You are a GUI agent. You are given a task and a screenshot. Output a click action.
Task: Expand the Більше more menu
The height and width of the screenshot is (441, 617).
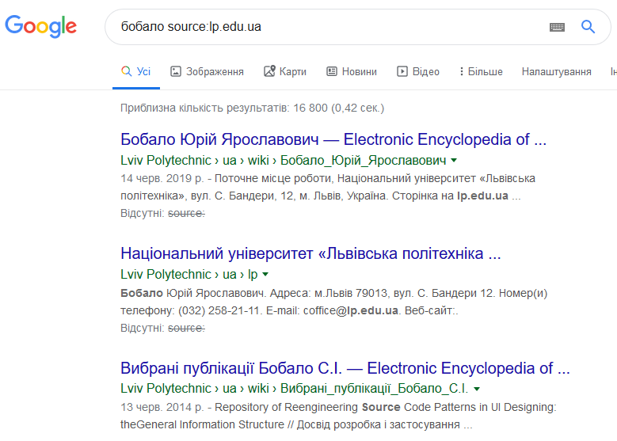point(481,71)
